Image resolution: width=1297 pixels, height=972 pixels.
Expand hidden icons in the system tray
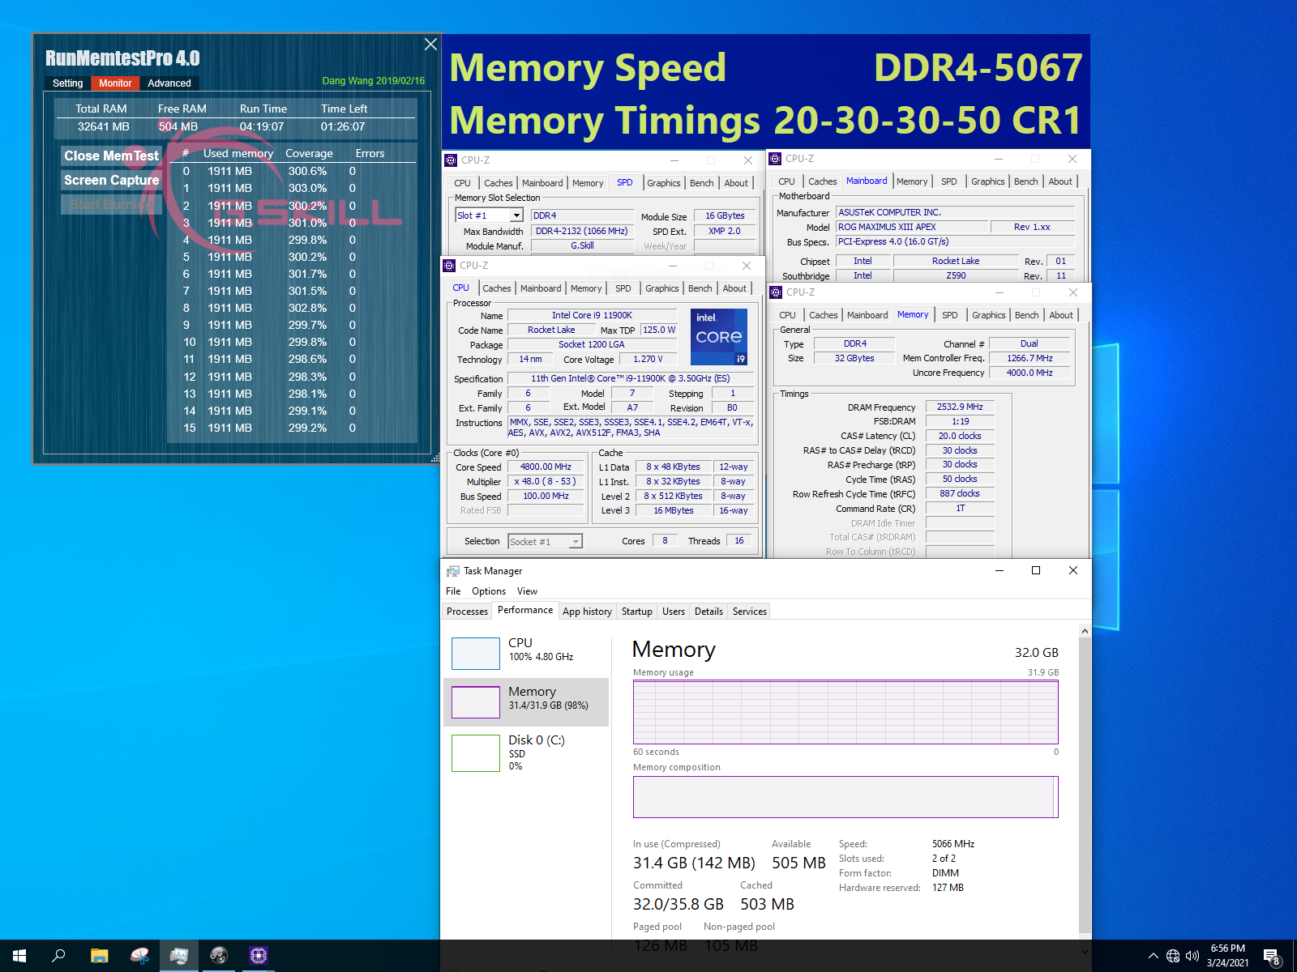(1153, 956)
